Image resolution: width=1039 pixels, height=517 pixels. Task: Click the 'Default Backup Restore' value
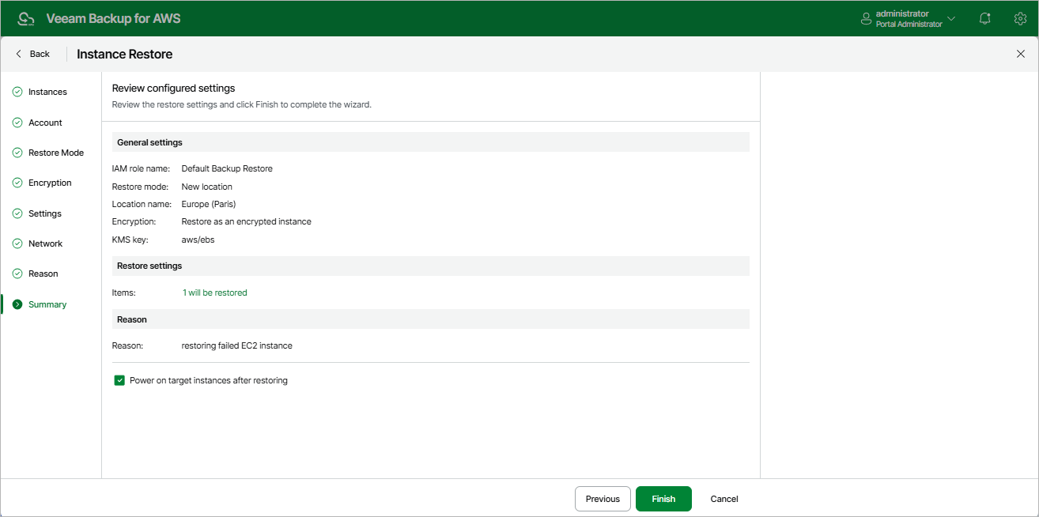[x=227, y=168]
